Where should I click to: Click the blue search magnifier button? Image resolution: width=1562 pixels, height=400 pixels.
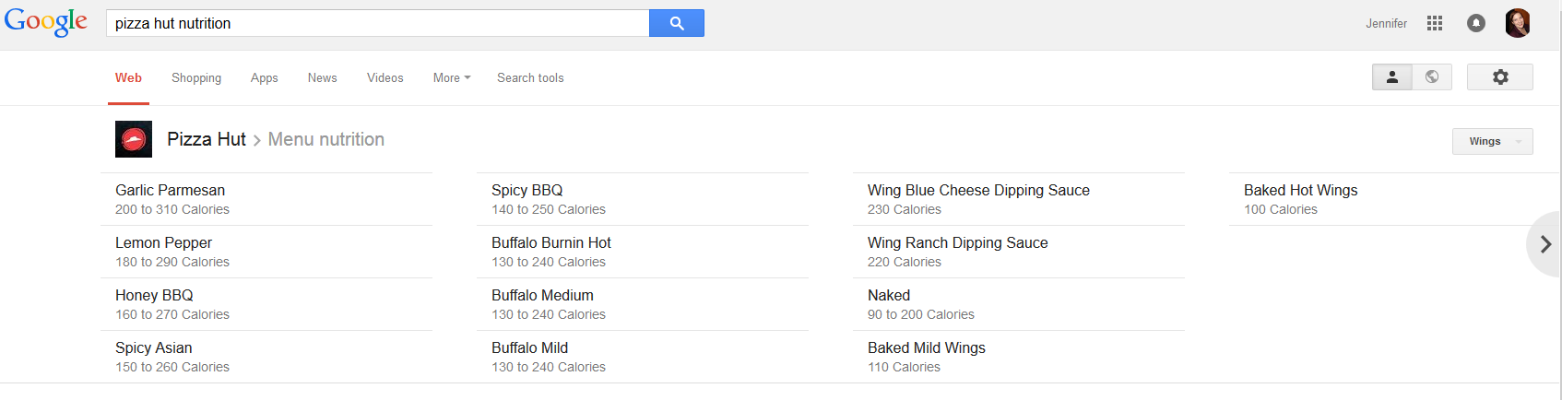pyautogui.click(x=676, y=23)
